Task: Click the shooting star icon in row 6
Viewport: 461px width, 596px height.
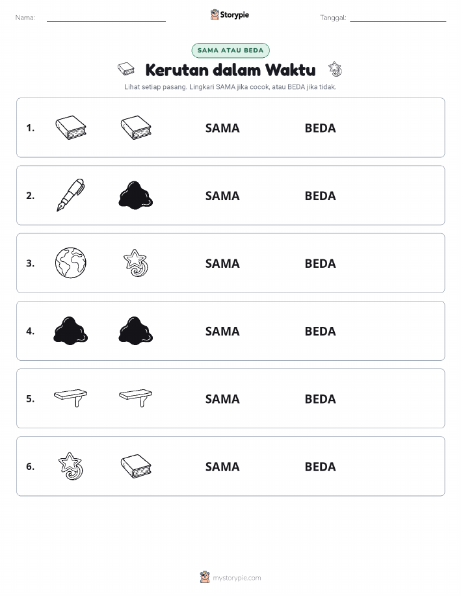Action: 71,466
